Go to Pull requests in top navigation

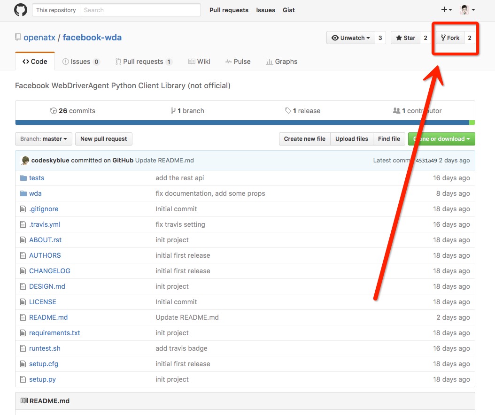[229, 10]
